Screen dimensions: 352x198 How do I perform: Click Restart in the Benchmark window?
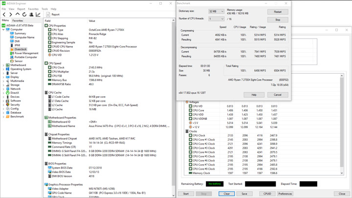(x=278, y=12)
